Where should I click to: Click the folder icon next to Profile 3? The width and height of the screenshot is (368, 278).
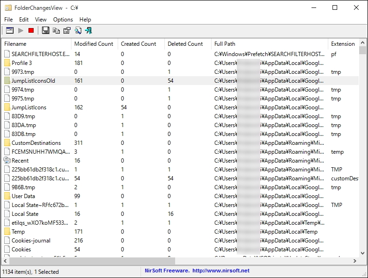click(x=7, y=63)
